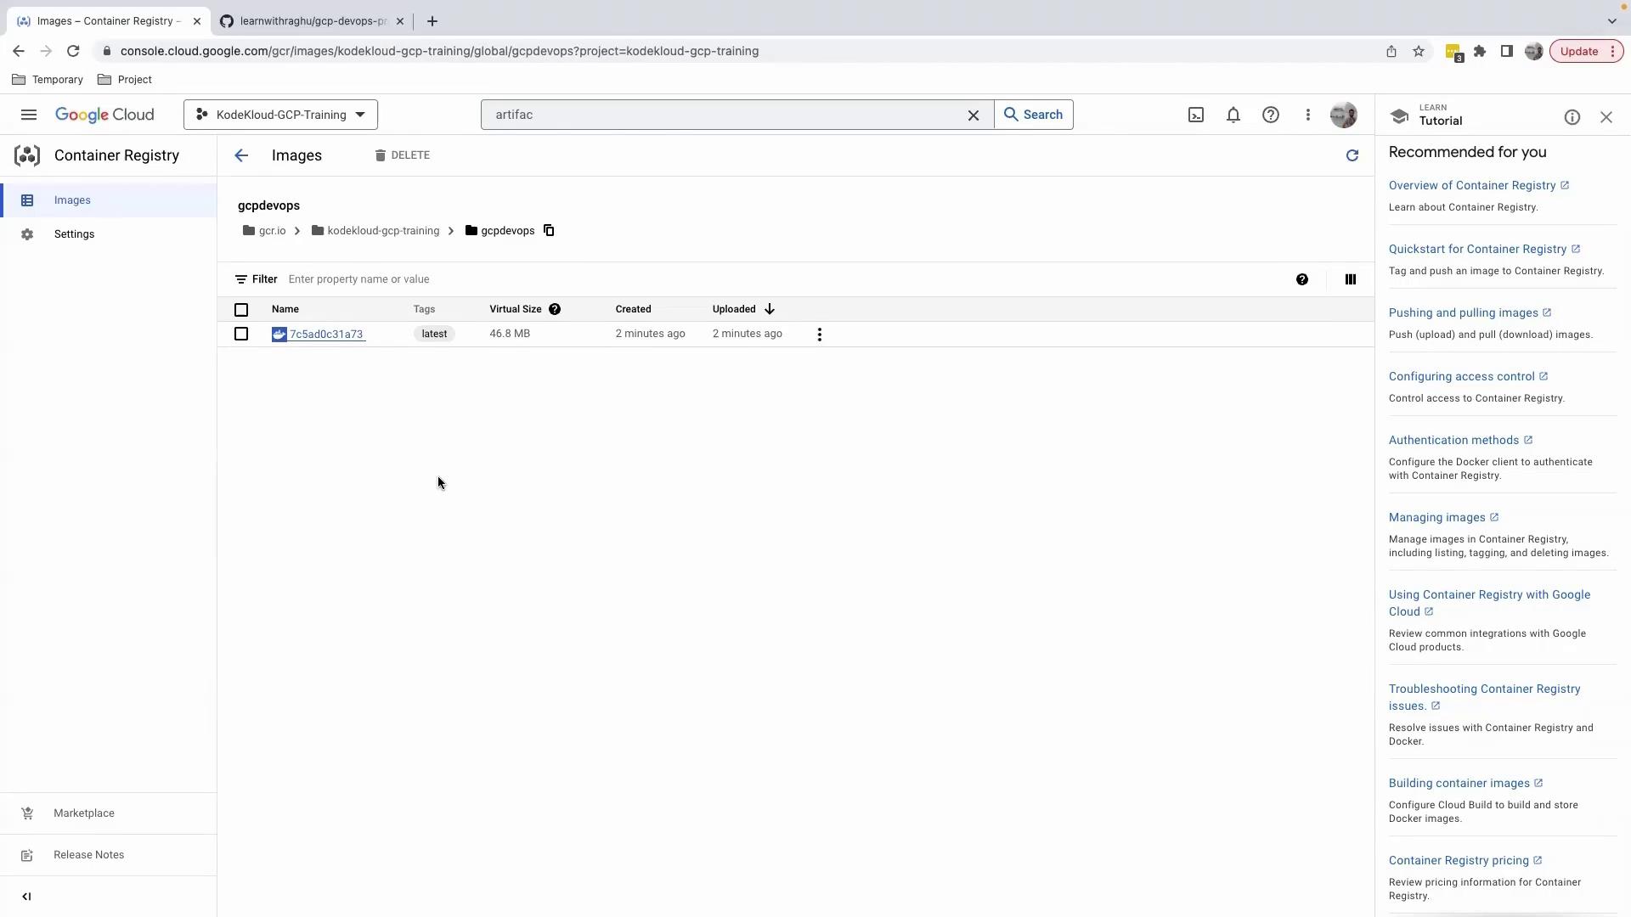1631x917 pixels.
Task: Click the Virtual Size help icon
Action: click(555, 309)
